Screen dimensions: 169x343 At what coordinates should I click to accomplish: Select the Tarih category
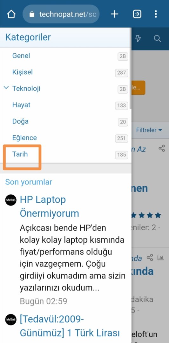point(20,154)
